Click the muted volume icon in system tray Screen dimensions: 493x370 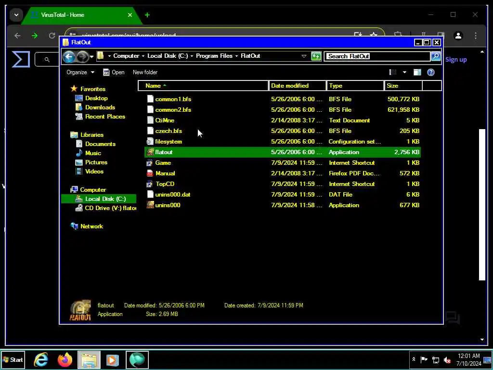pyautogui.click(x=447, y=360)
